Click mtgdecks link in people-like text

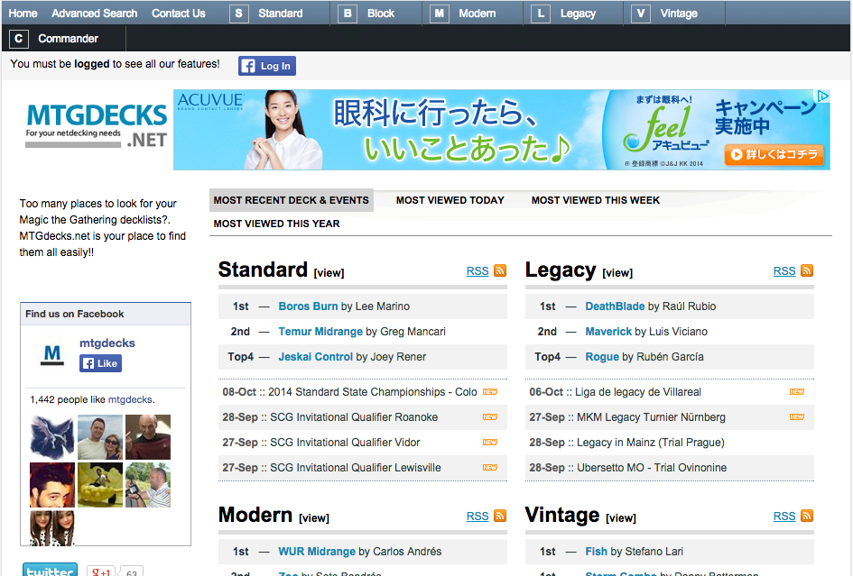pos(130,399)
